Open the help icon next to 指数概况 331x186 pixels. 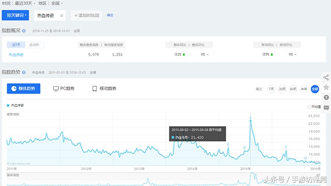click(24, 31)
